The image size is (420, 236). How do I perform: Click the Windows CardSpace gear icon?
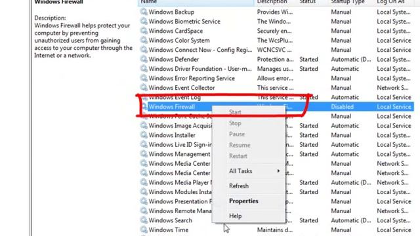(144, 31)
